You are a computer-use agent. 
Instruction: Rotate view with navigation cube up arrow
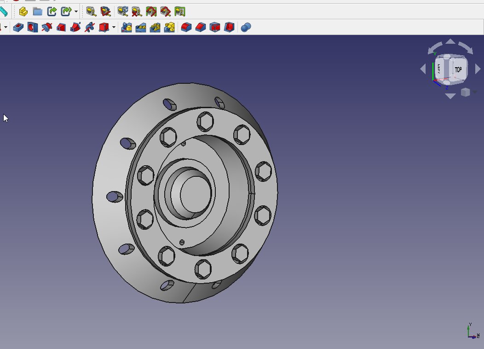pyautogui.click(x=451, y=41)
